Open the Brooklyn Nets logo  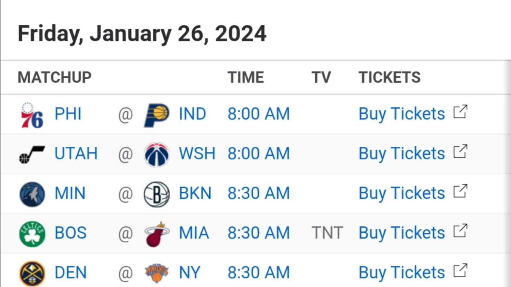pyautogui.click(x=157, y=194)
